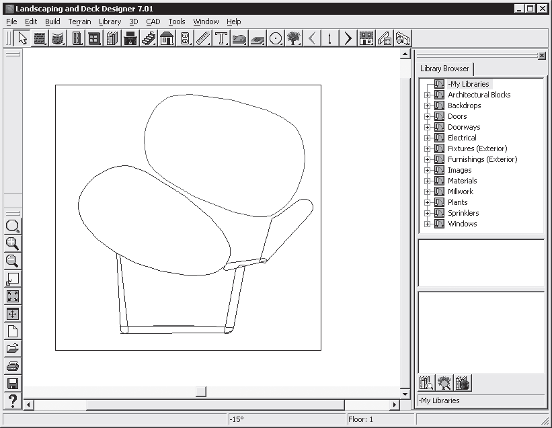Click the Zoom Out magnifier
Viewport: 552px width, 428px height.
[12, 261]
